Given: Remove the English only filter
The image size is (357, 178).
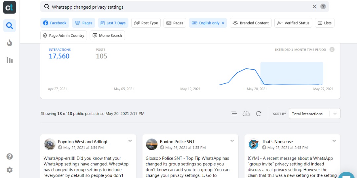Looking at the screenshot, I should coord(223,23).
